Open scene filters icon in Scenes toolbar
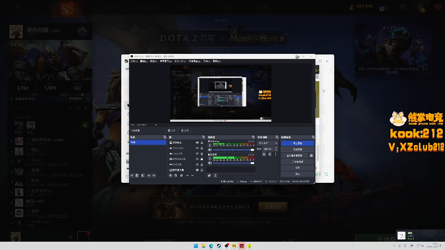This screenshot has width=445, height=250. pyautogui.click(x=143, y=176)
